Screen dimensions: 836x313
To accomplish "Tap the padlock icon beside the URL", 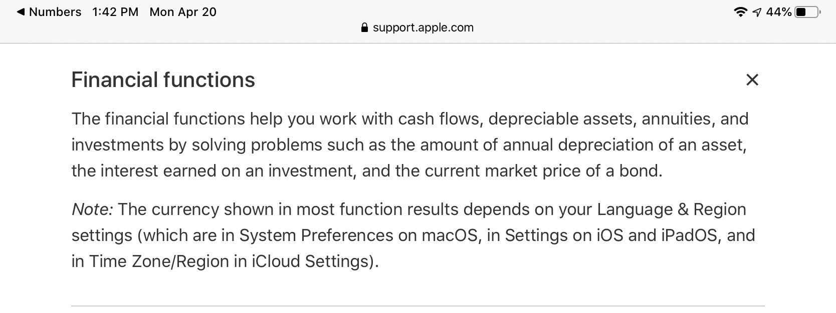I will pos(364,27).
